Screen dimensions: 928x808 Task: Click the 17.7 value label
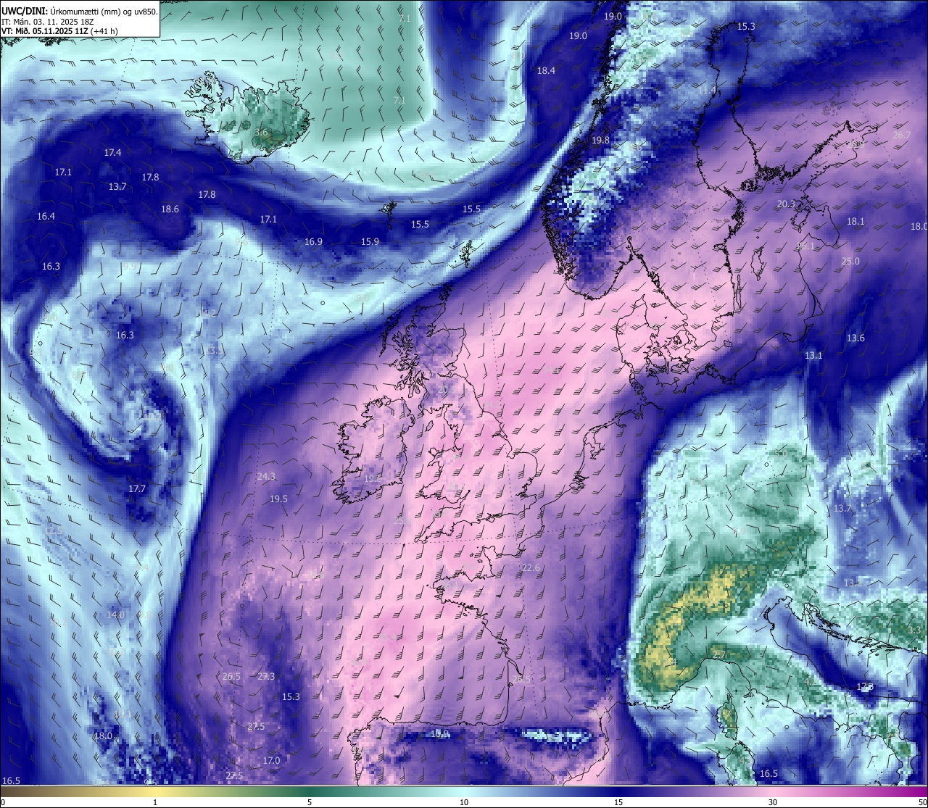(137, 489)
